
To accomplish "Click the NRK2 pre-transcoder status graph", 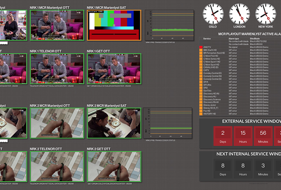I will tap(168, 123).
